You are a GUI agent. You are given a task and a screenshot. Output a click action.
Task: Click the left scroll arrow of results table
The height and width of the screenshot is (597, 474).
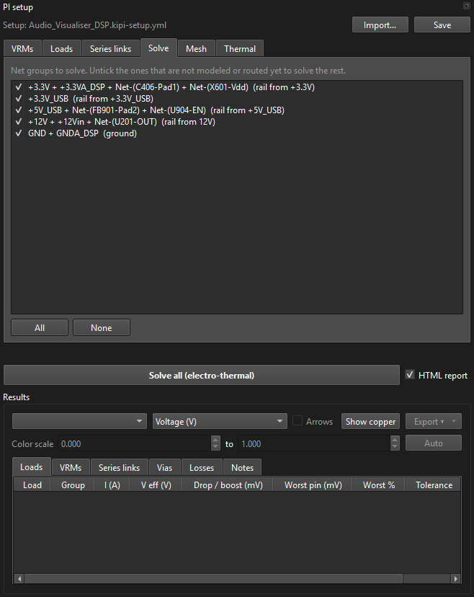[19, 579]
